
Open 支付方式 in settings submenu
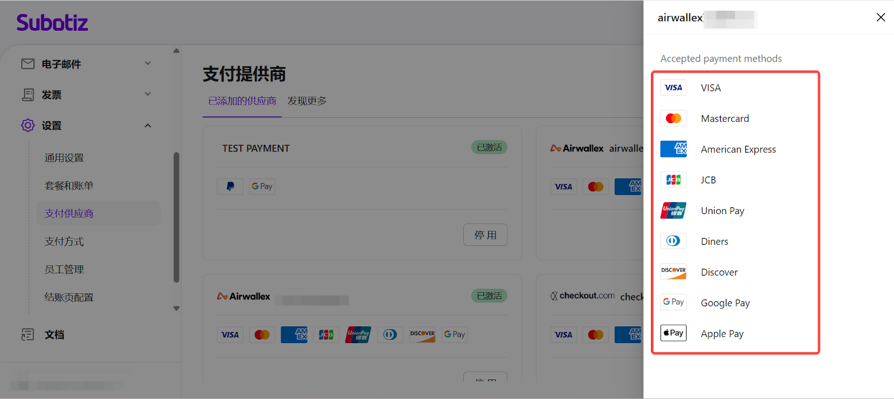pos(64,241)
